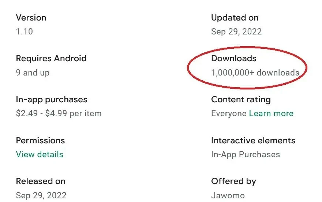Select the $2.49 - $4.99 per item price

(x=59, y=113)
